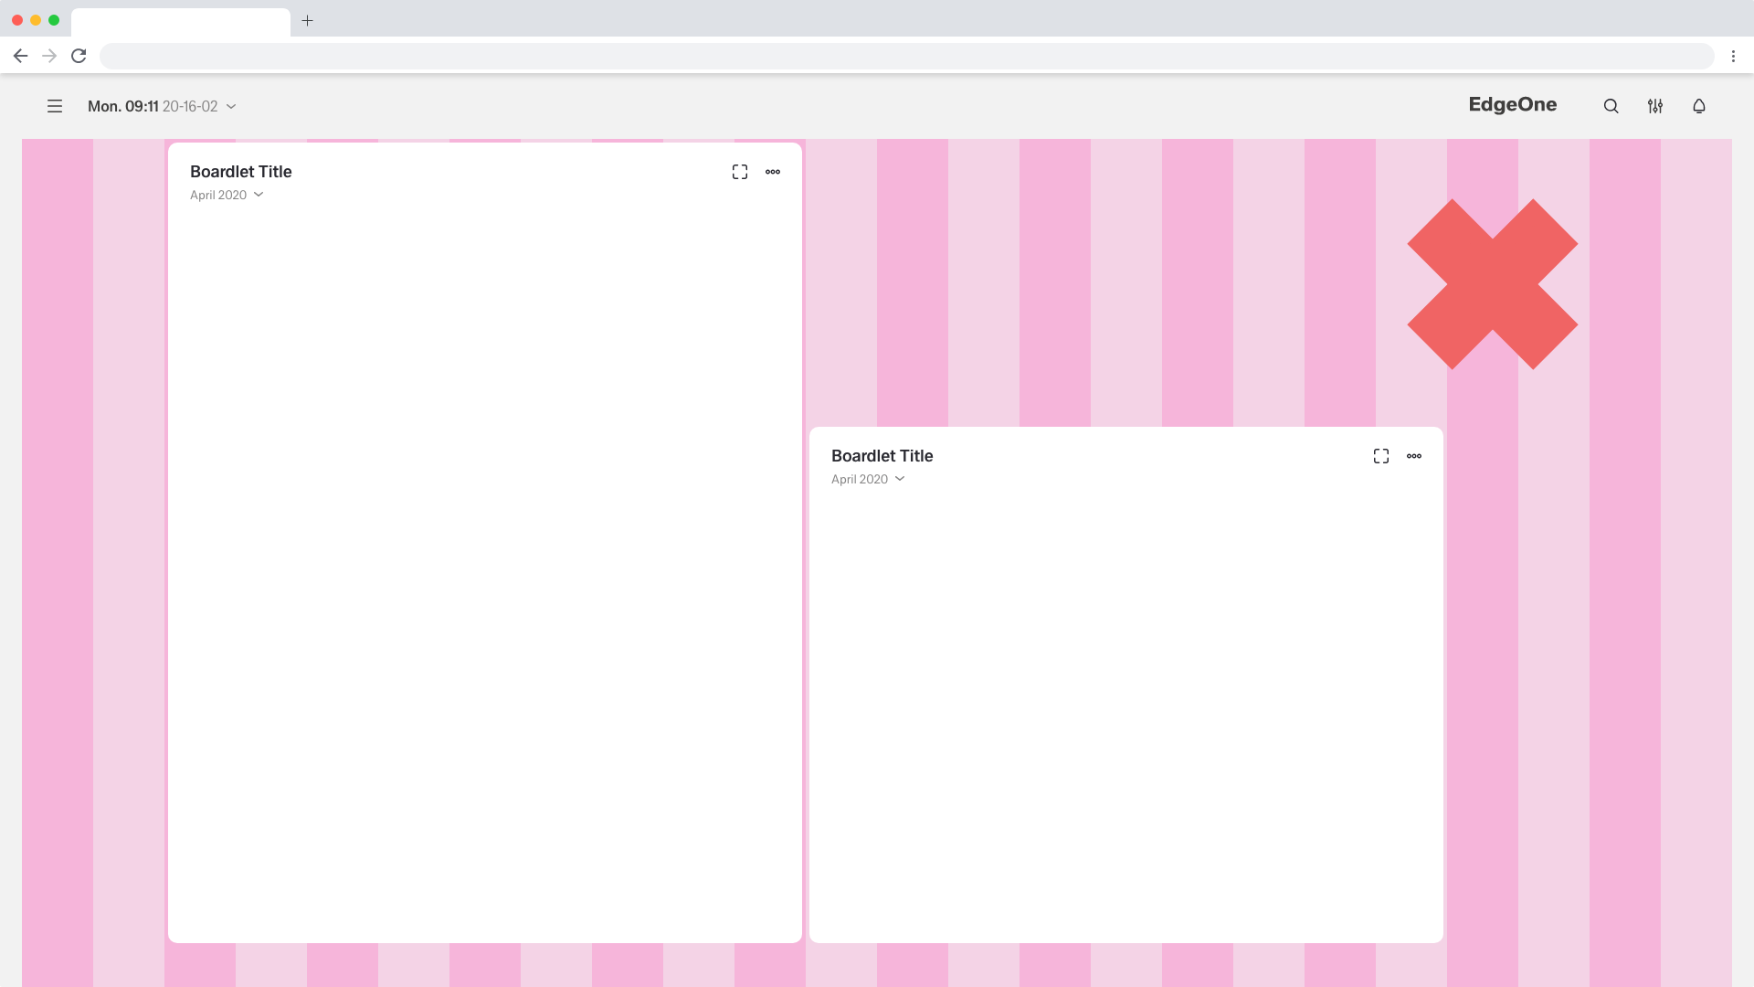This screenshot has height=987, width=1754.
Task: Click the browser reload icon
Action: pyautogui.click(x=79, y=56)
